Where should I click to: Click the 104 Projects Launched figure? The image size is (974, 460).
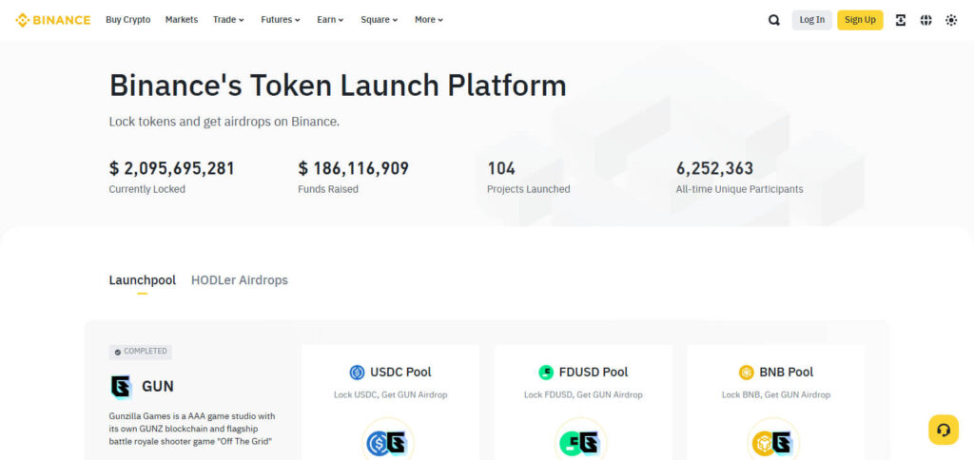[x=501, y=168]
